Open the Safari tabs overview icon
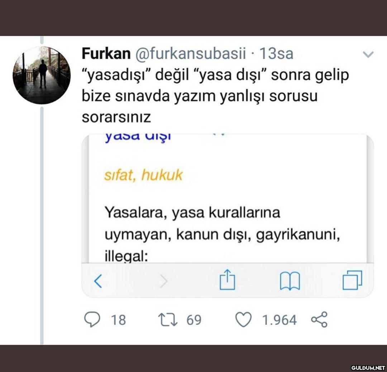The height and width of the screenshot is (372, 387). [352, 280]
